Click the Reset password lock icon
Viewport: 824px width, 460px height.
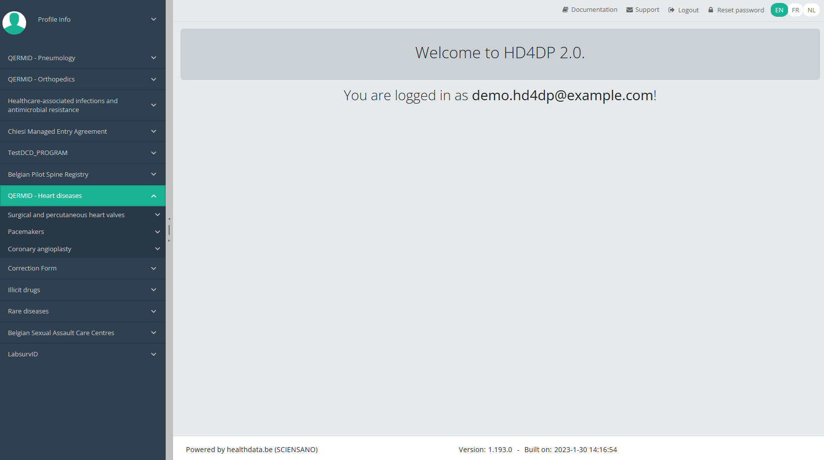711,10
